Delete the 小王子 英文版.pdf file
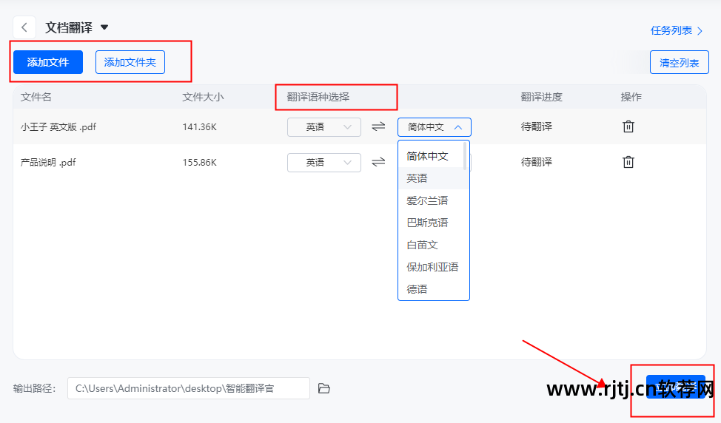 pyautogui.click(x=628, y=126)
